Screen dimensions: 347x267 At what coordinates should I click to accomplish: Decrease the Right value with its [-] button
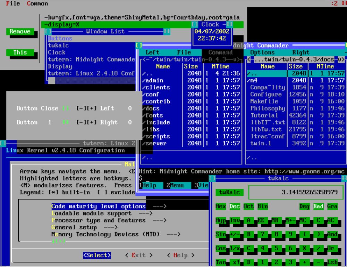[x=81, y=122]
